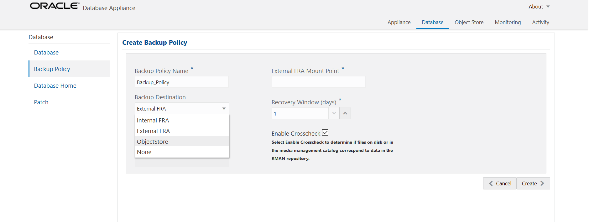Click the Database sidebar section header
The image size is (589, 222).
[41, 37]
